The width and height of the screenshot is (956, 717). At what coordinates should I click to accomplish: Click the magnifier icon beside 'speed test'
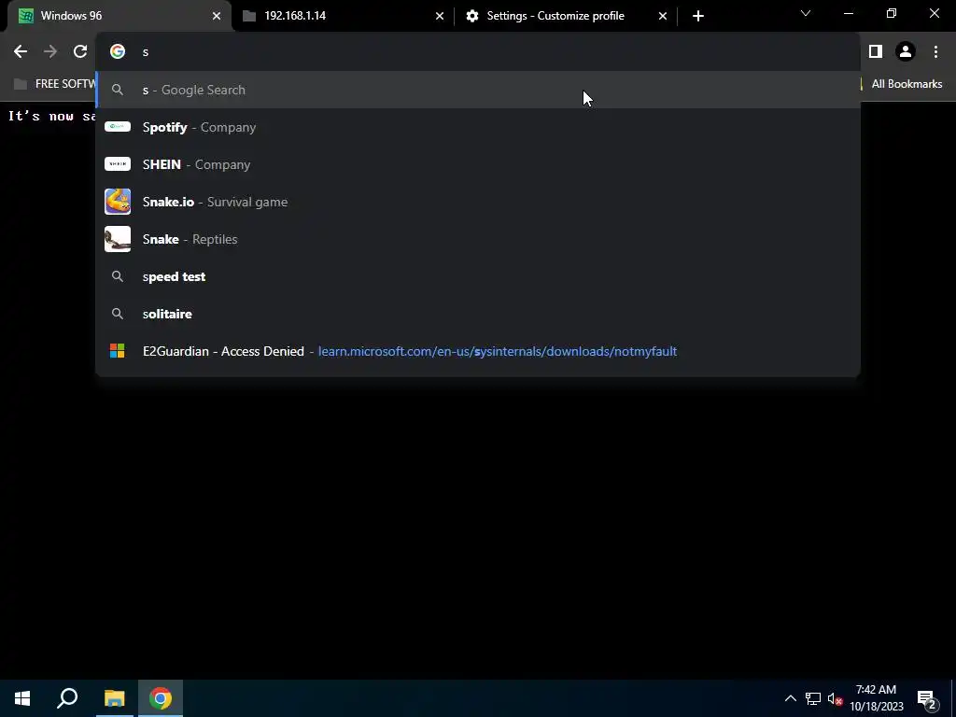point(118,276)
